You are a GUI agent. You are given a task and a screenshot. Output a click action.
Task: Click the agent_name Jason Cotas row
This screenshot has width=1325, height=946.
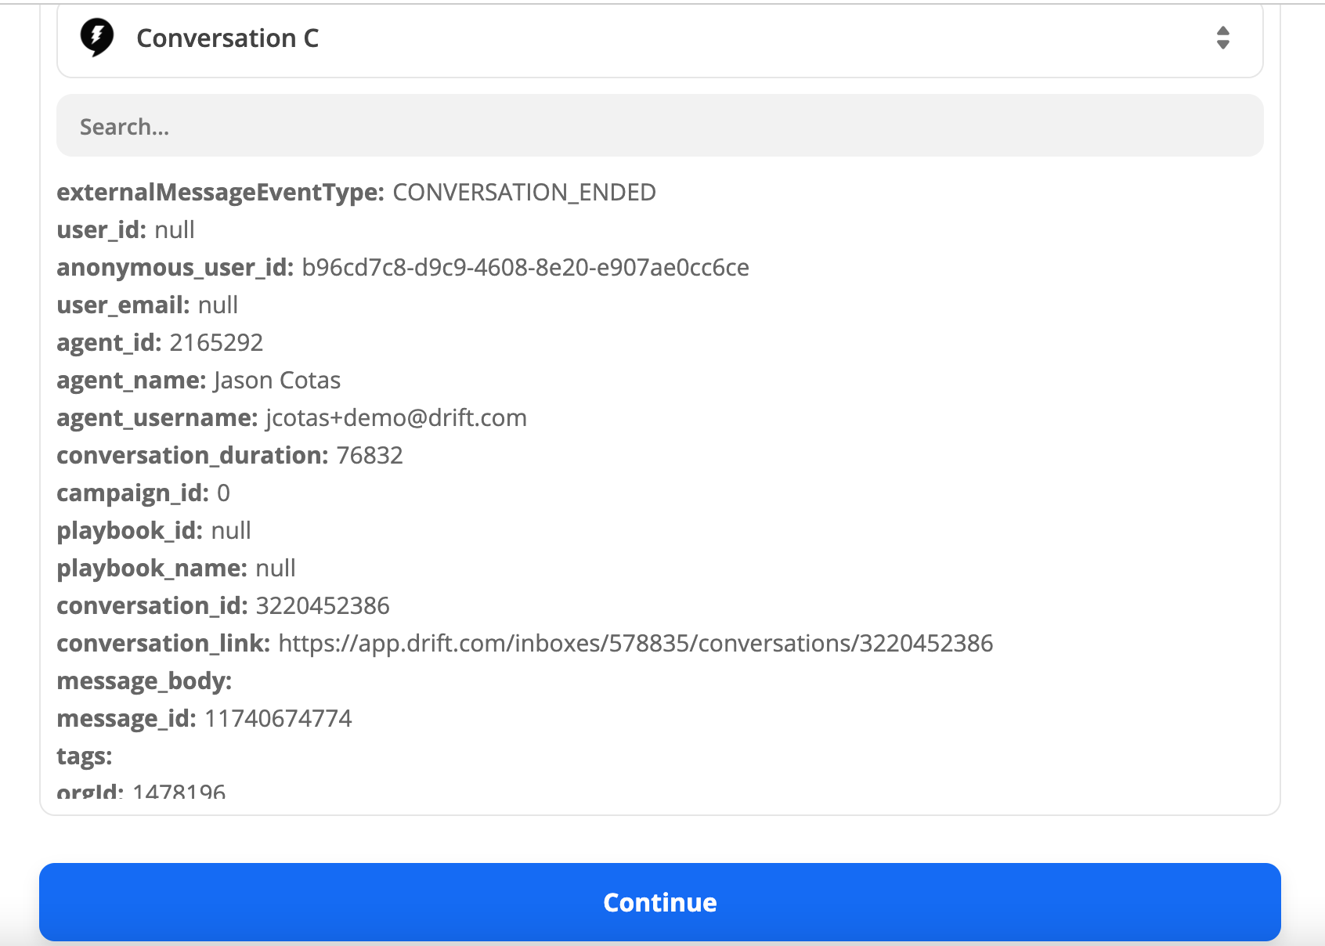199,381
